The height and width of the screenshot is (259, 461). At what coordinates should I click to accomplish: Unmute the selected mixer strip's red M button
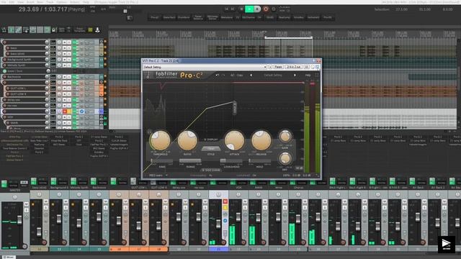pyautogui.click(x=225, y=201)
